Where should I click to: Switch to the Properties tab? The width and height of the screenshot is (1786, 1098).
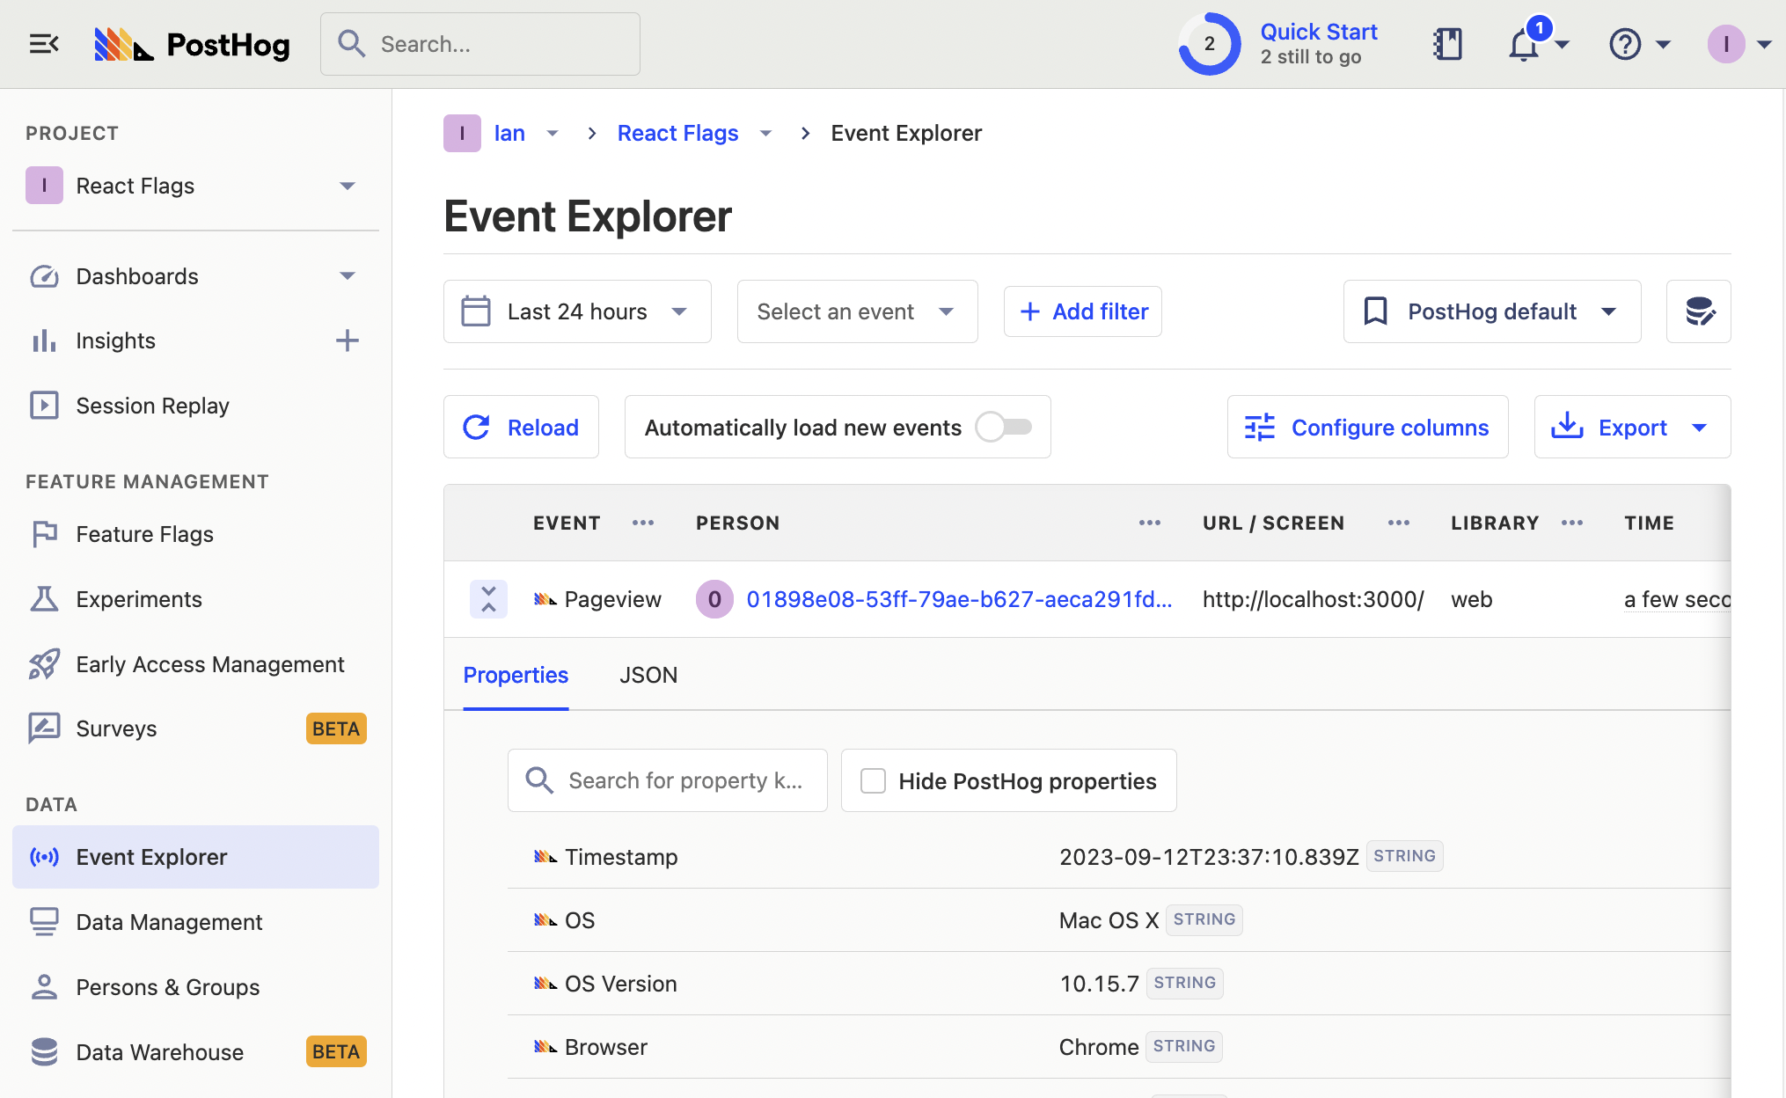tap(516, 675)
